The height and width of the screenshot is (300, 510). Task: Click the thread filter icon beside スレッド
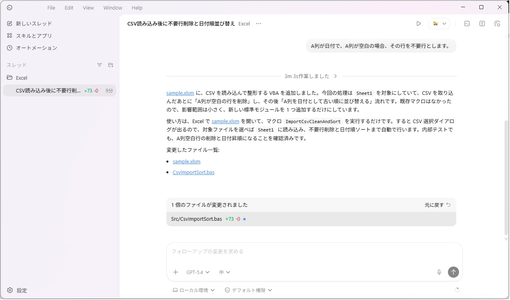pos(100,65)
